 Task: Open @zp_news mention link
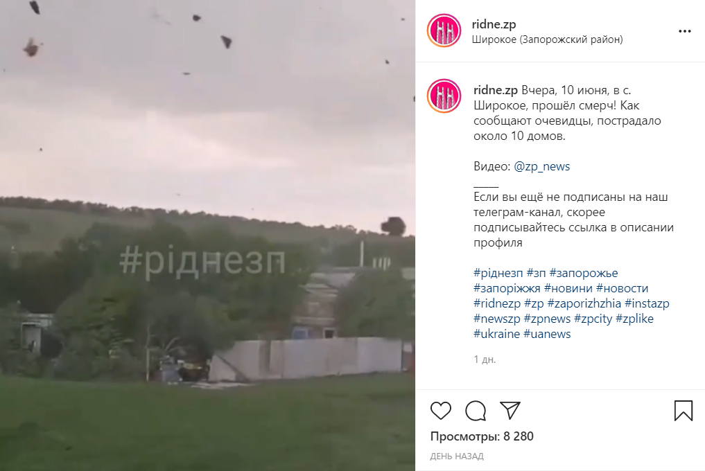point(542,166)
